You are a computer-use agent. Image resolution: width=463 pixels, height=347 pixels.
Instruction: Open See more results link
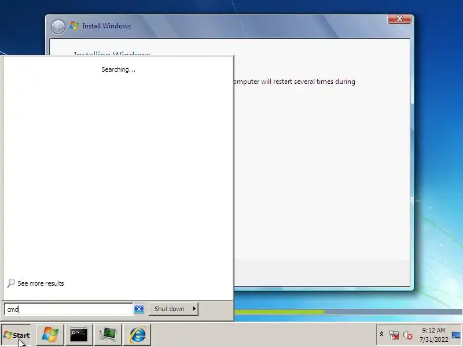click(41, 283)
